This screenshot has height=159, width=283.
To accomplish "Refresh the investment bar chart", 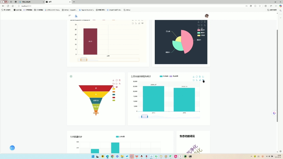I will [x=197, y=77].
